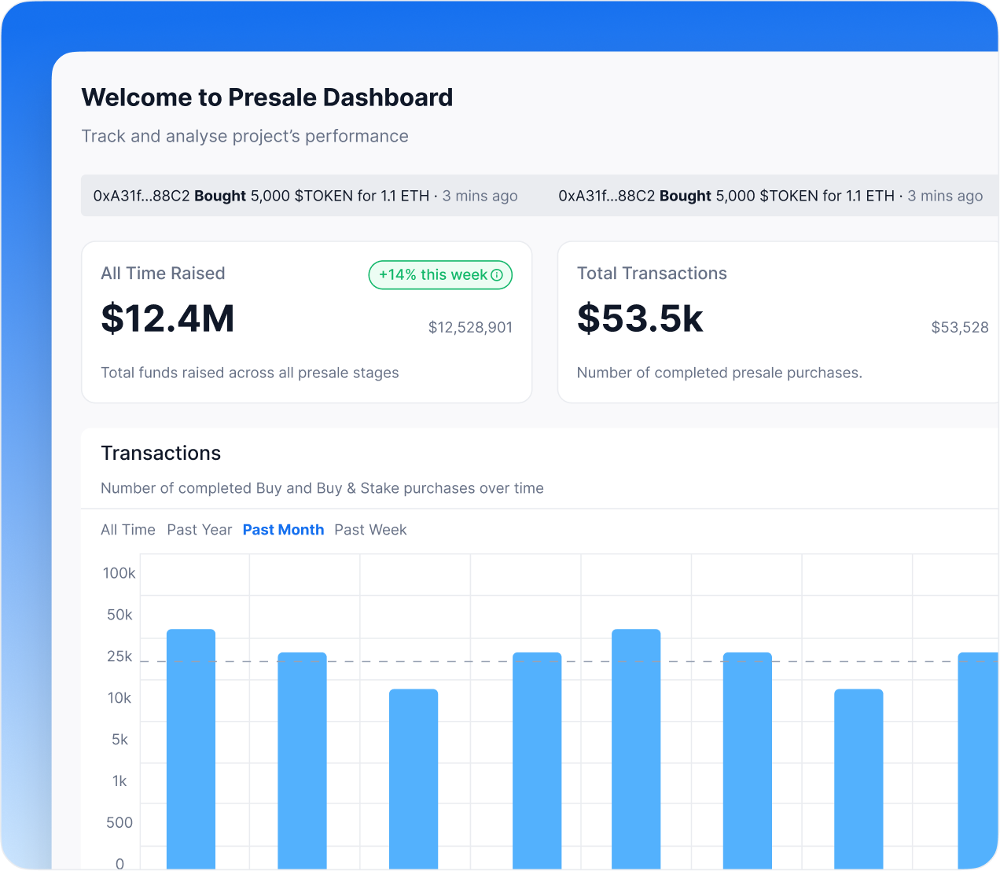Image resolution: width=1000 pixels, height=871 pixels.
Task: Click the $53,528 exact amount
Action: tap(960, 327)
